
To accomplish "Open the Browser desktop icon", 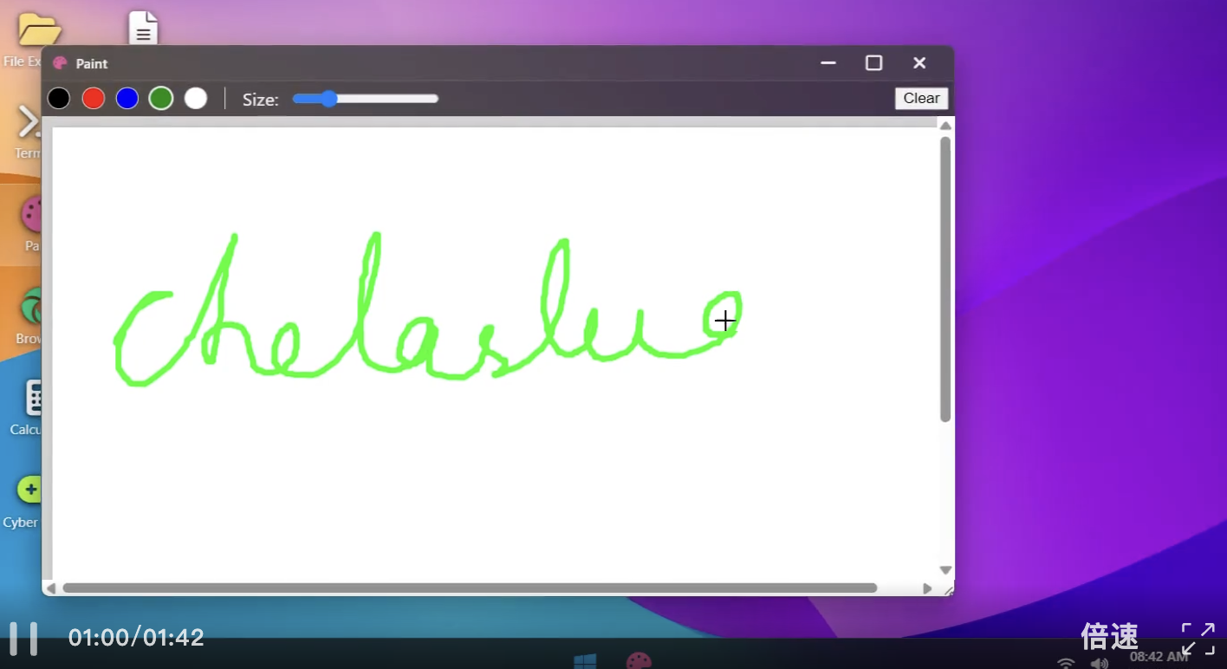I will (33, 308).
